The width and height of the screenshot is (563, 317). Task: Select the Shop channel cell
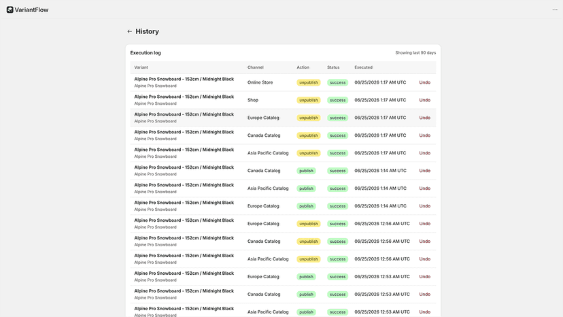pos(253,100)
